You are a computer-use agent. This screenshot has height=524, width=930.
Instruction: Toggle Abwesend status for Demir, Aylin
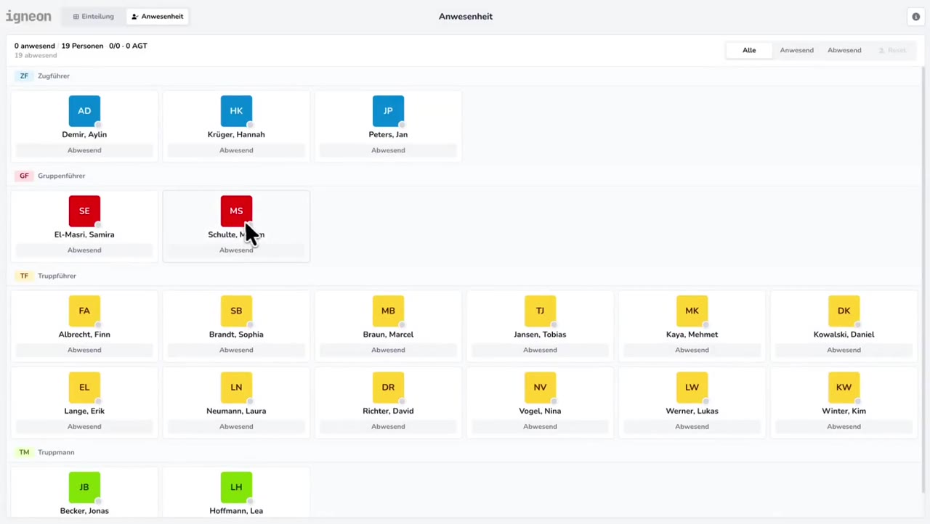84,150
